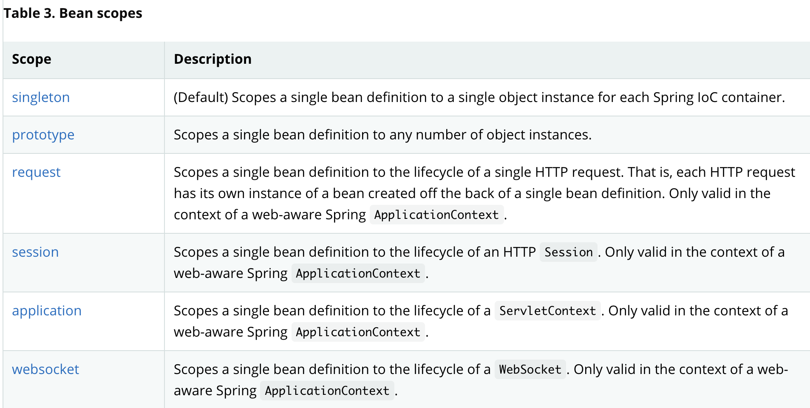Open the application scope link
This screenshot has height=408, width=810.
coord(47,311)
